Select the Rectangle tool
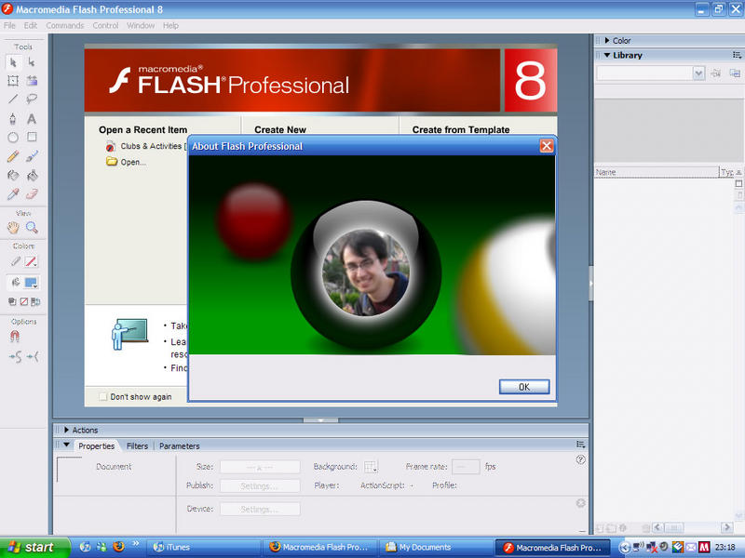This screenshot has height=558, width=745. (x=32, y=137)
